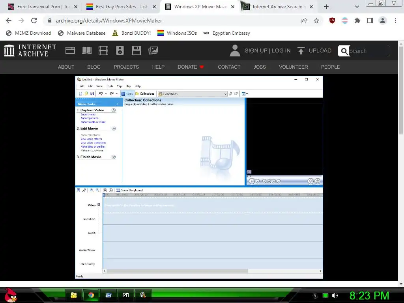Open the View menu

point(99,86)
